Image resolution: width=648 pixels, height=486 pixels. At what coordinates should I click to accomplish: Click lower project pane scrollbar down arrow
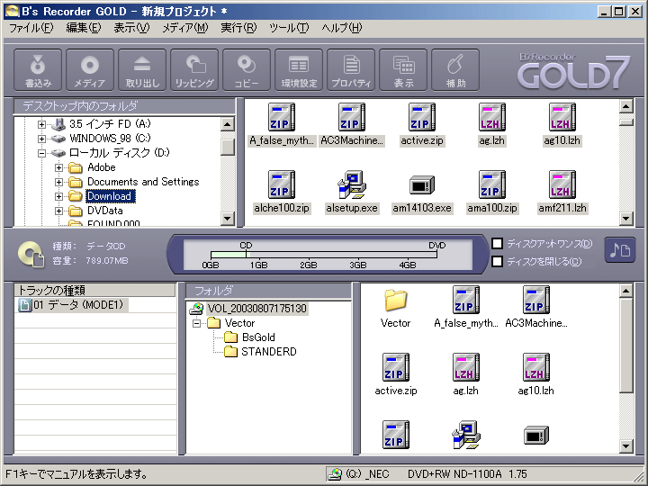(x=626, y=445)
